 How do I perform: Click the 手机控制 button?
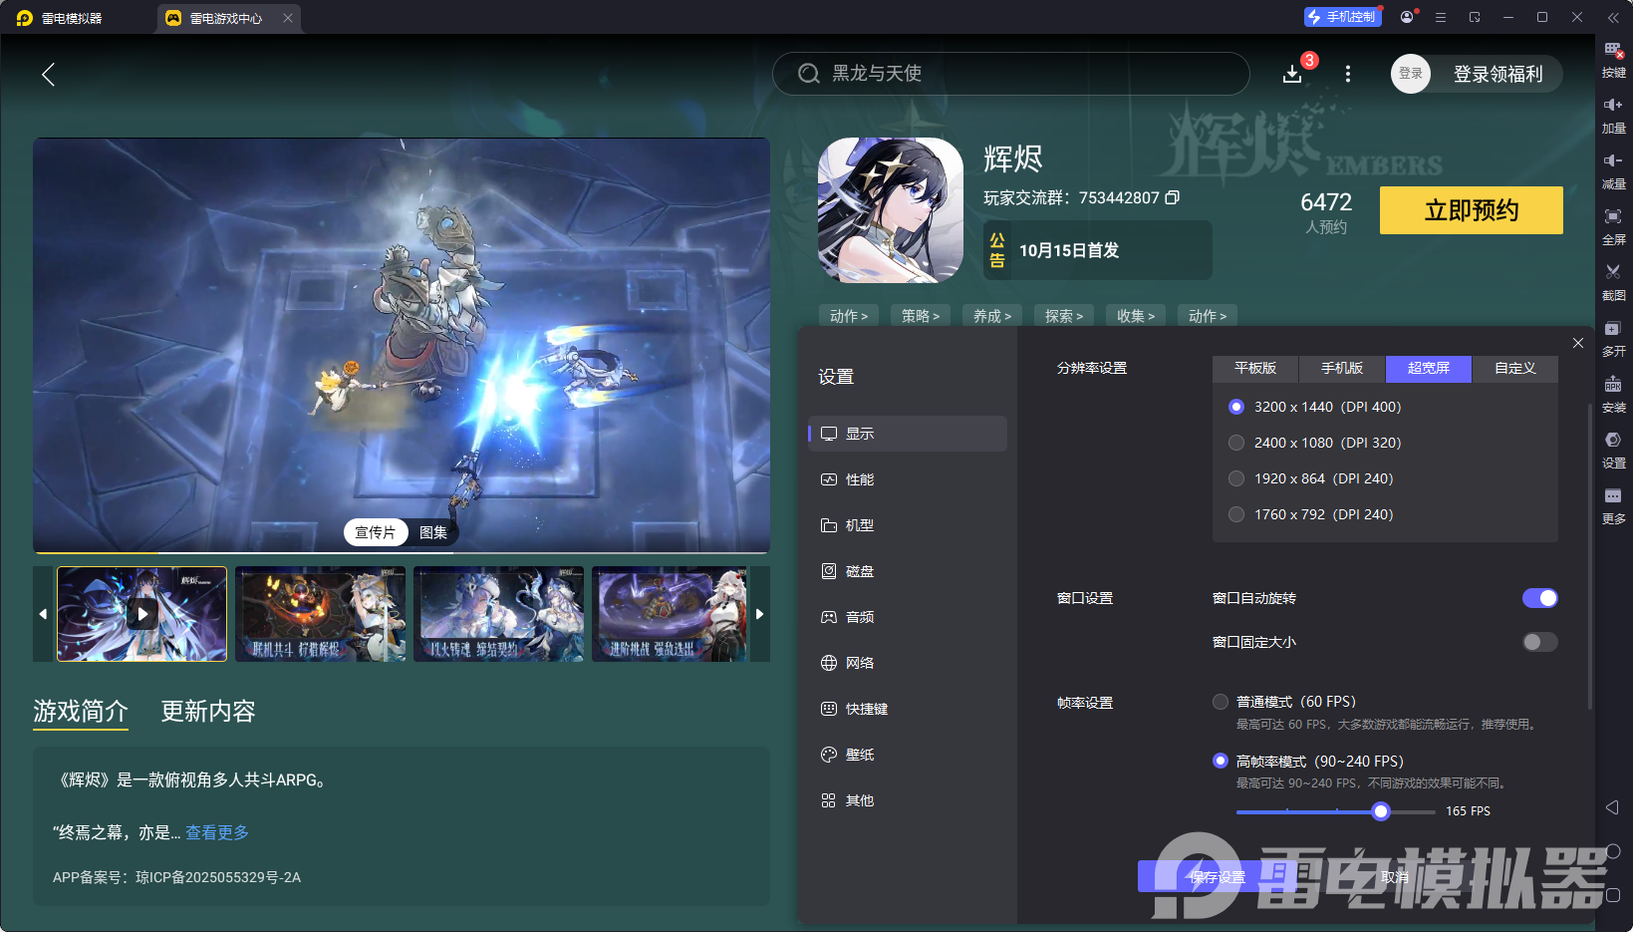[x=1343, y=17]
